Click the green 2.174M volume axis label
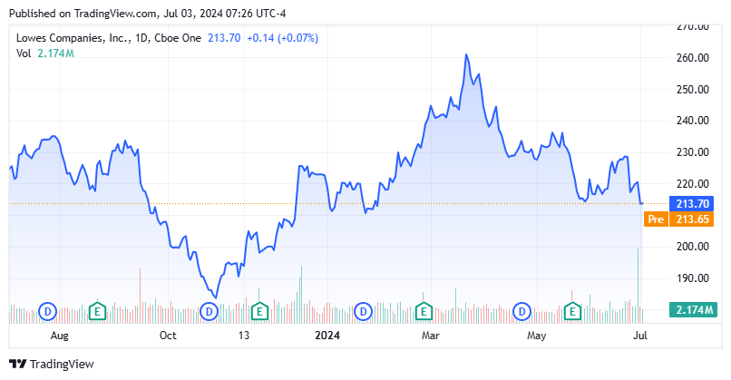This screenshot has width=731, height=380. (693, 311)
